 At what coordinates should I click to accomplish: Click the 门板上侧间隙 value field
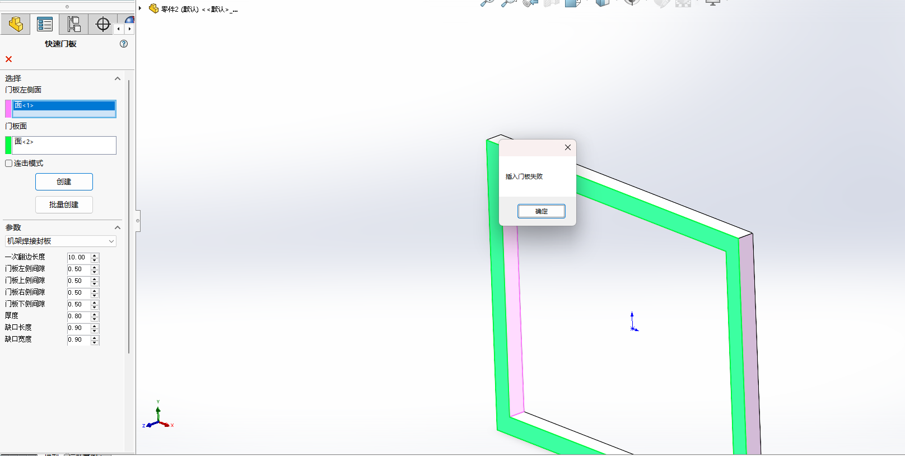[x=78, y=281]
